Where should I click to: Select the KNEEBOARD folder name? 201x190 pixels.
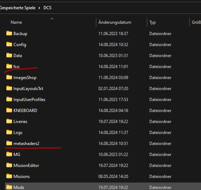[x=25, y=110]
